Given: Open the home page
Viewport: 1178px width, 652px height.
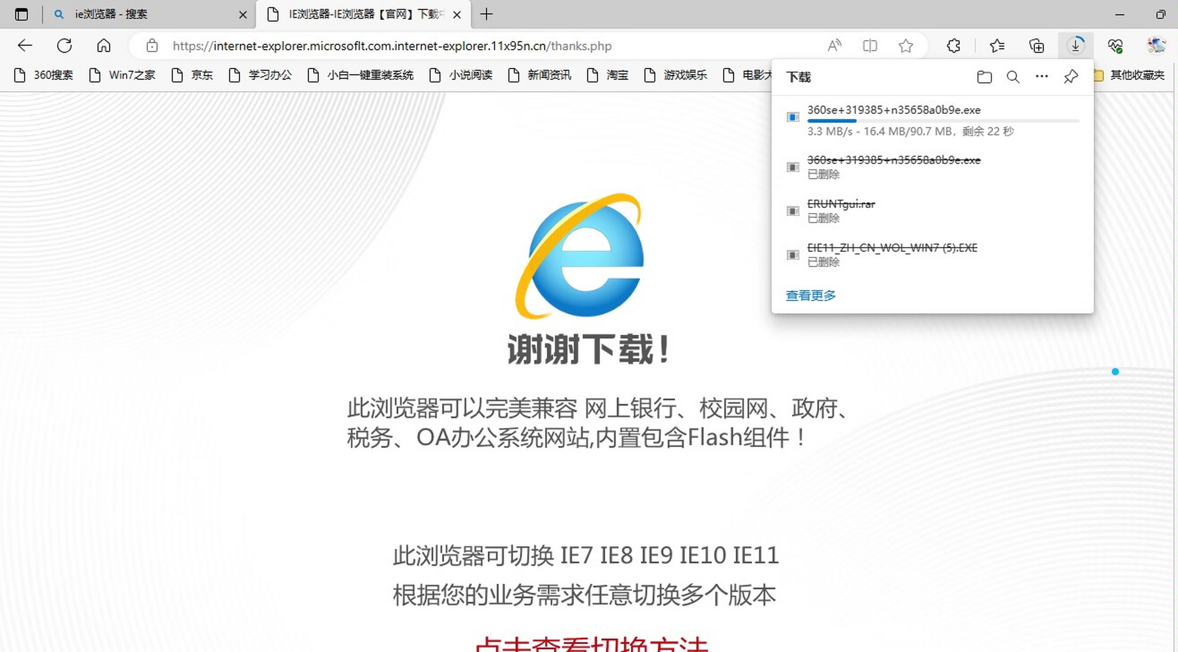Looking at the screenshot, I should click(x=103, y=46).
